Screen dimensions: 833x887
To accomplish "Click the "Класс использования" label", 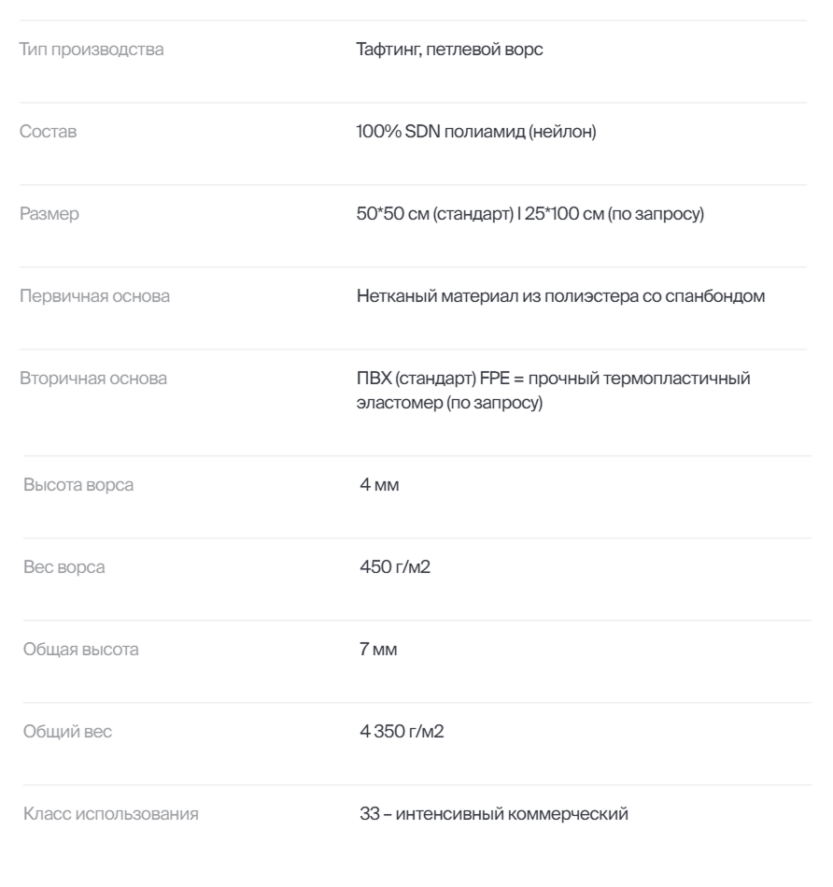I will [x=111, y=814].
